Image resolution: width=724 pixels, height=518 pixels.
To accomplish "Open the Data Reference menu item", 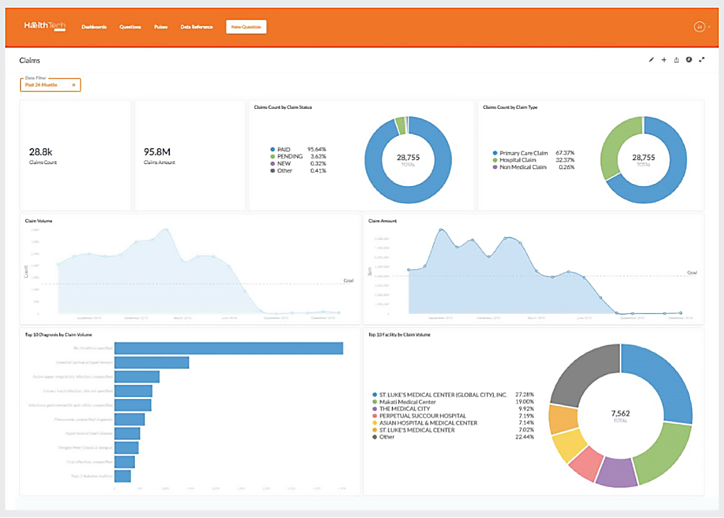I will 196,27.
